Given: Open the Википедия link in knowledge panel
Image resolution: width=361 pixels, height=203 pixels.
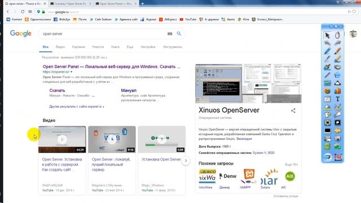Looking at the screenshot, I should (x=244, y=139).
